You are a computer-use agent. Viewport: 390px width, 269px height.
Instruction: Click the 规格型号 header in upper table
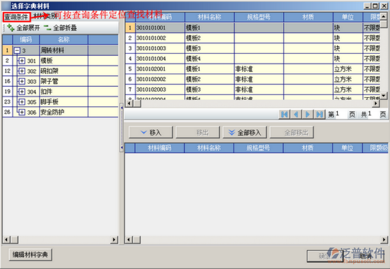pos(259,17)
